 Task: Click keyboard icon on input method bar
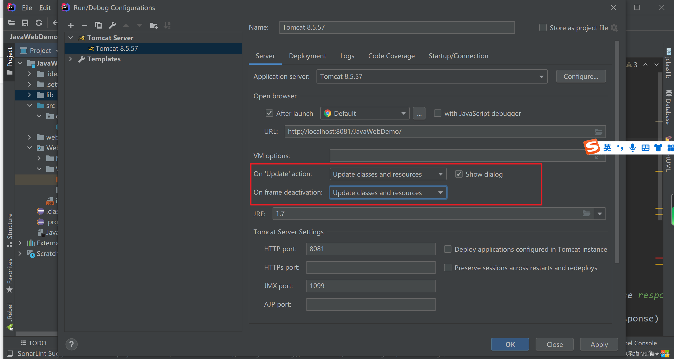645,148
